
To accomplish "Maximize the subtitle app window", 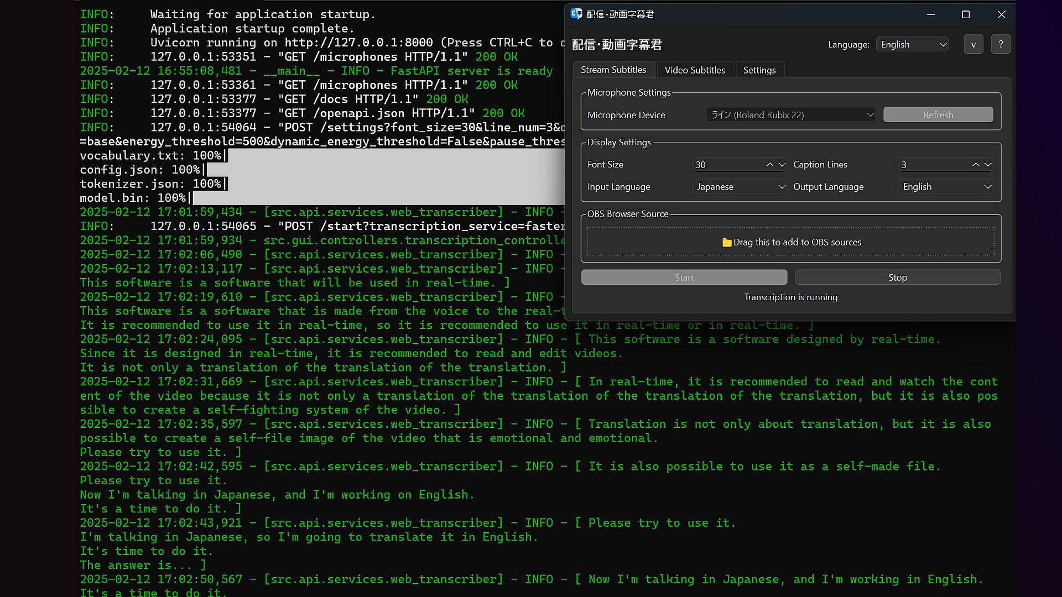I will click(966, 15).
